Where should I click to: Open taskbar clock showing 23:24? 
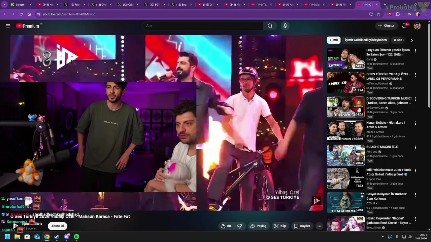coord(421,237)
